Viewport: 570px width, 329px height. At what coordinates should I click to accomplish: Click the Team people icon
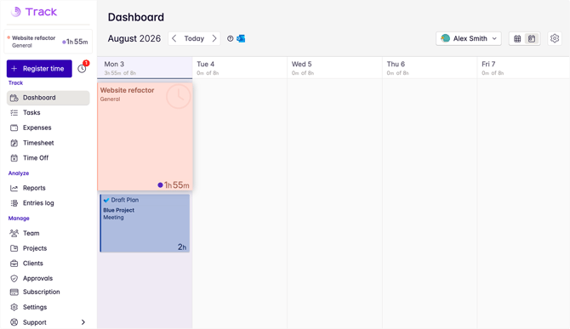coord(14,233)
